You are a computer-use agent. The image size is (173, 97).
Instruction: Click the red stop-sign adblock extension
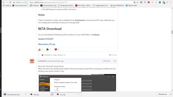click(x=149, y=2)
